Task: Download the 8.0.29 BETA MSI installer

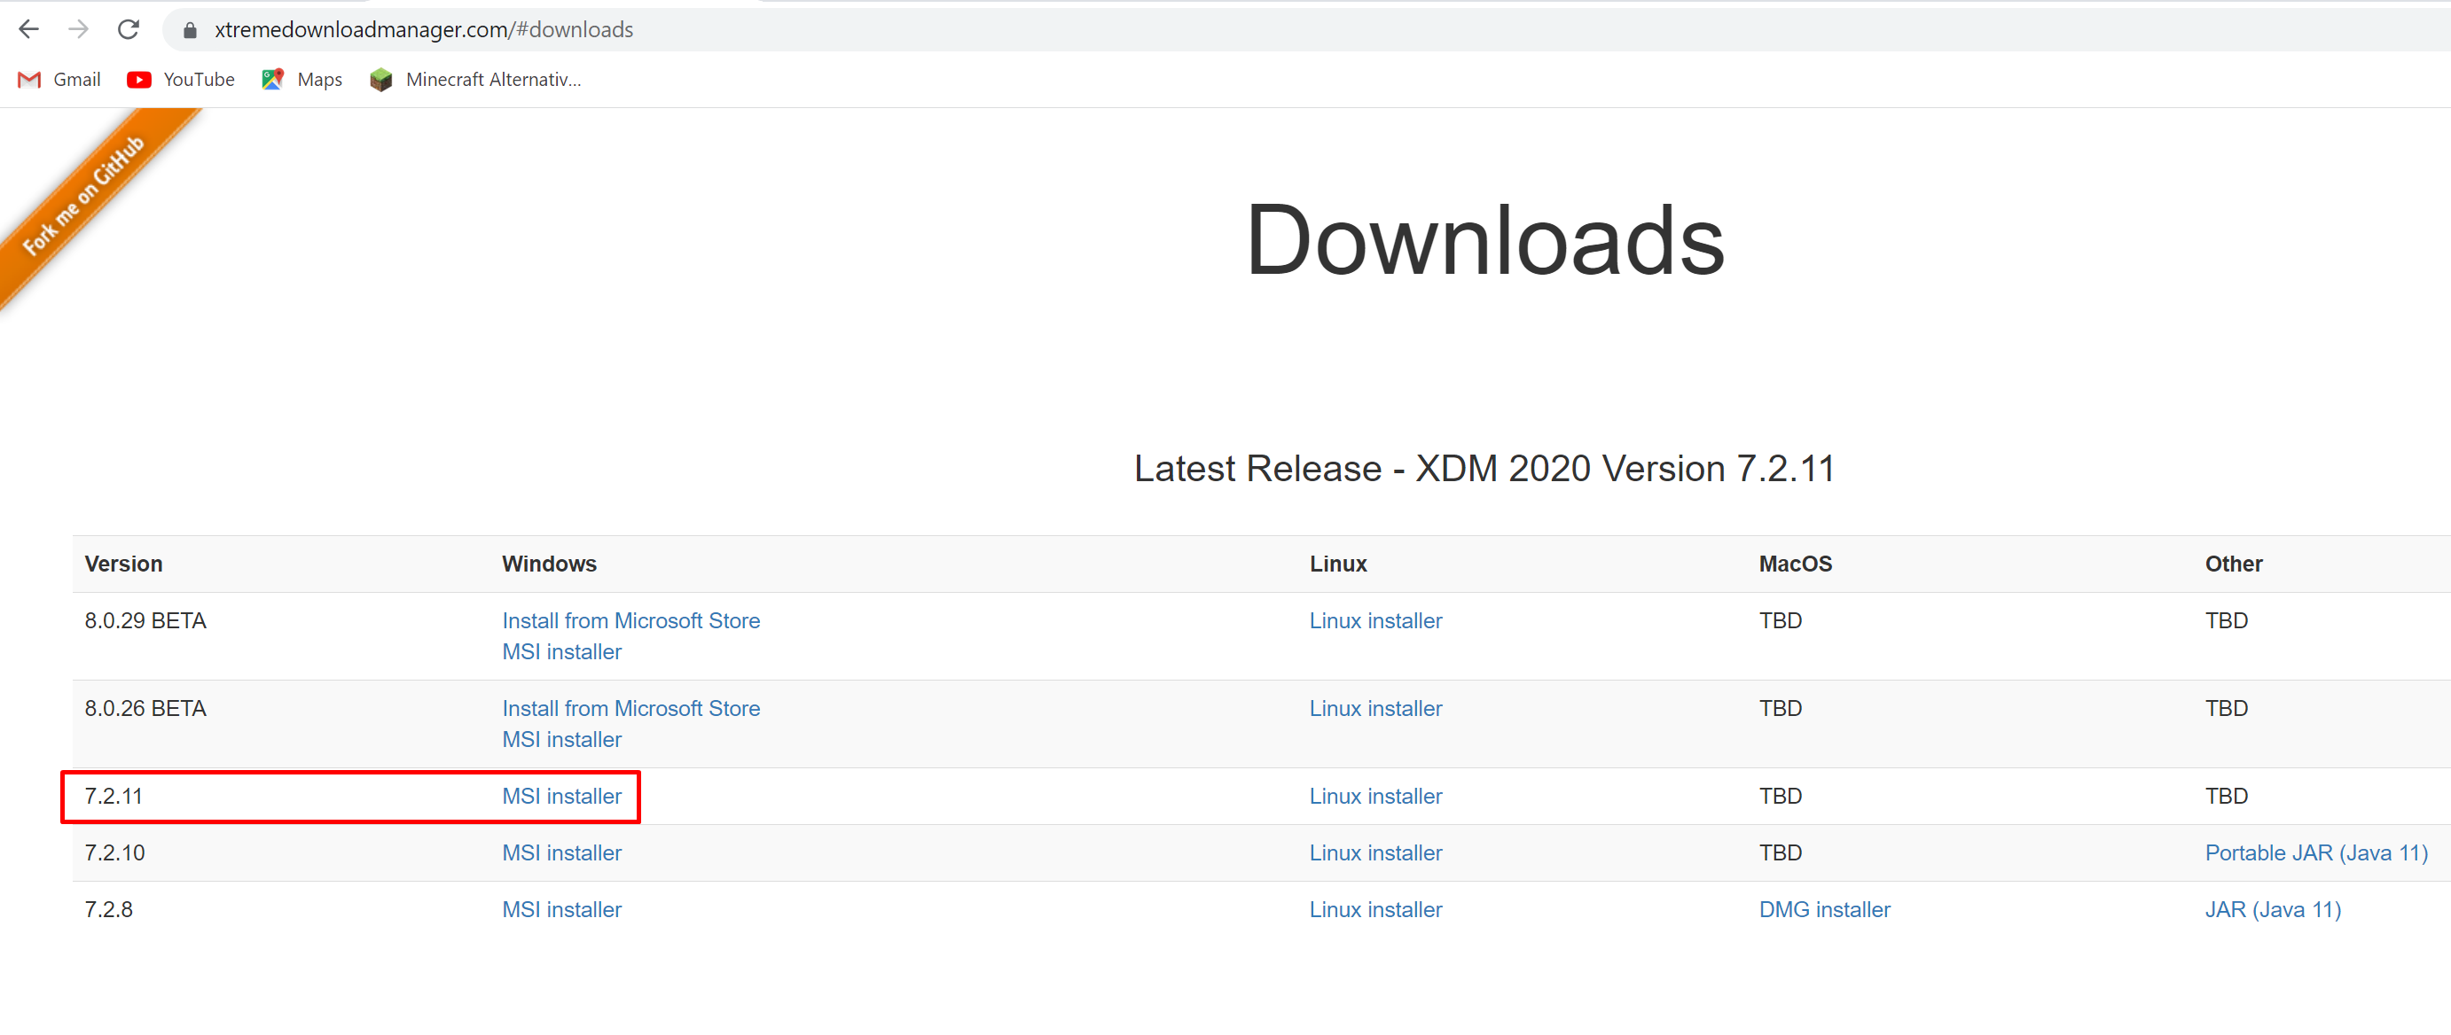Action: coord(561,652)
